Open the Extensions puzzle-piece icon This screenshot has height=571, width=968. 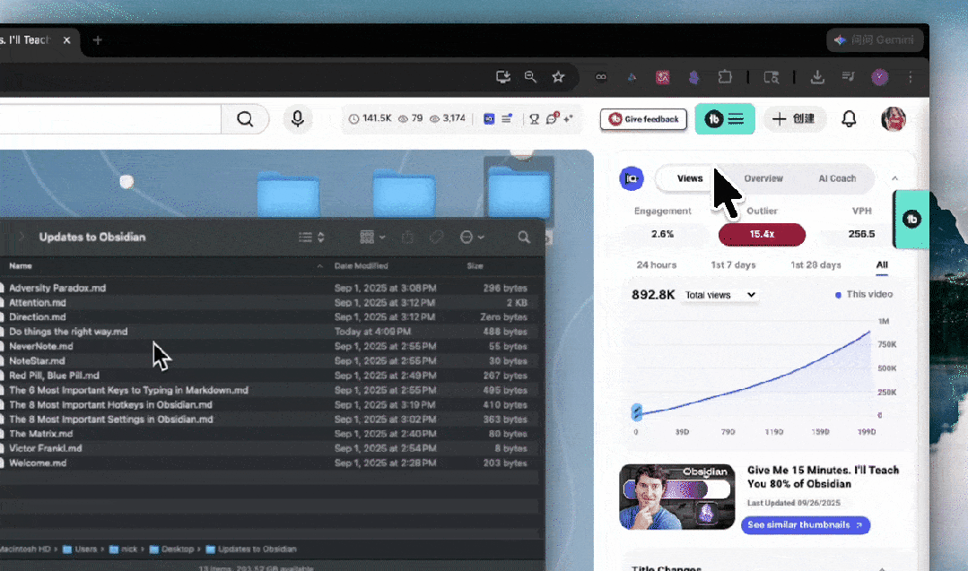click(725, 77)
